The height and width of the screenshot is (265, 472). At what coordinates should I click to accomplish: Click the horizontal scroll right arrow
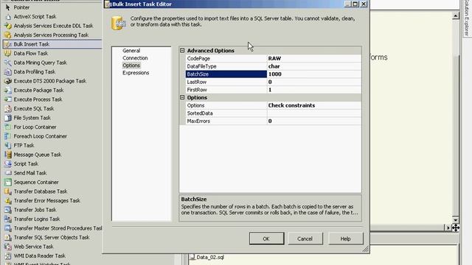point(448,228)
